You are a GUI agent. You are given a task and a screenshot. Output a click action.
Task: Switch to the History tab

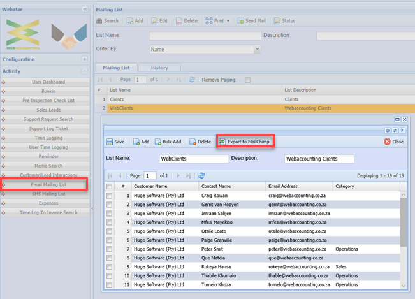coord(159,68)
